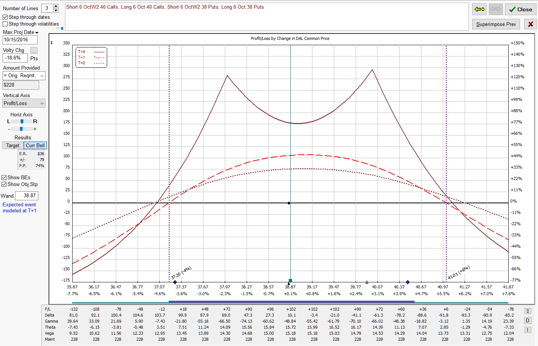Disable the Show Obj,Stp checkbox
Image resolution: width=538 pixels, height=346 pixels.
tap(4, 184)
